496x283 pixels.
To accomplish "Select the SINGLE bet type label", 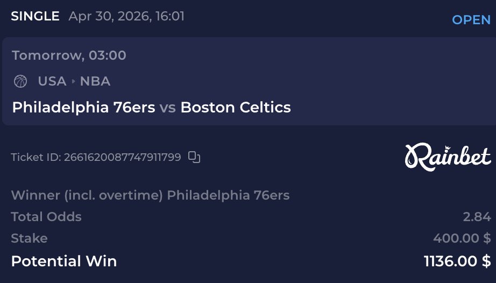I will 35,16.
